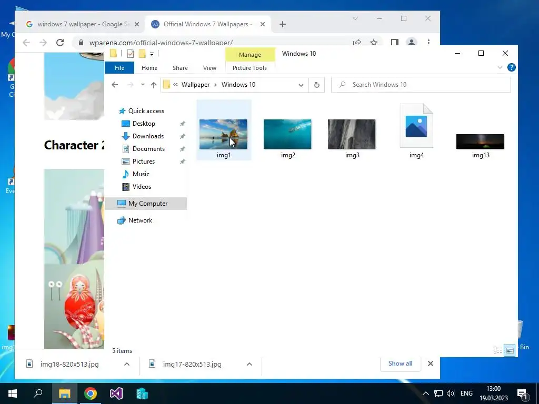The height and width of the screenshot is (404, 539).
Task: Open Chrome profile icon
Action: (411, 43)
